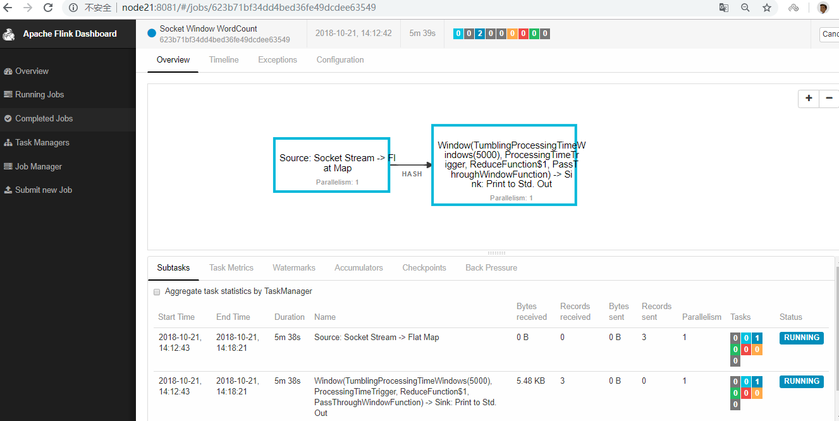Show the Back Pressure tab
Image resolution: width=839 pixels, height=421 pixels.
point(491,268)
